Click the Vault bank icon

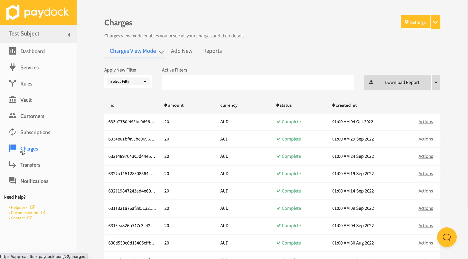[12, 100]
